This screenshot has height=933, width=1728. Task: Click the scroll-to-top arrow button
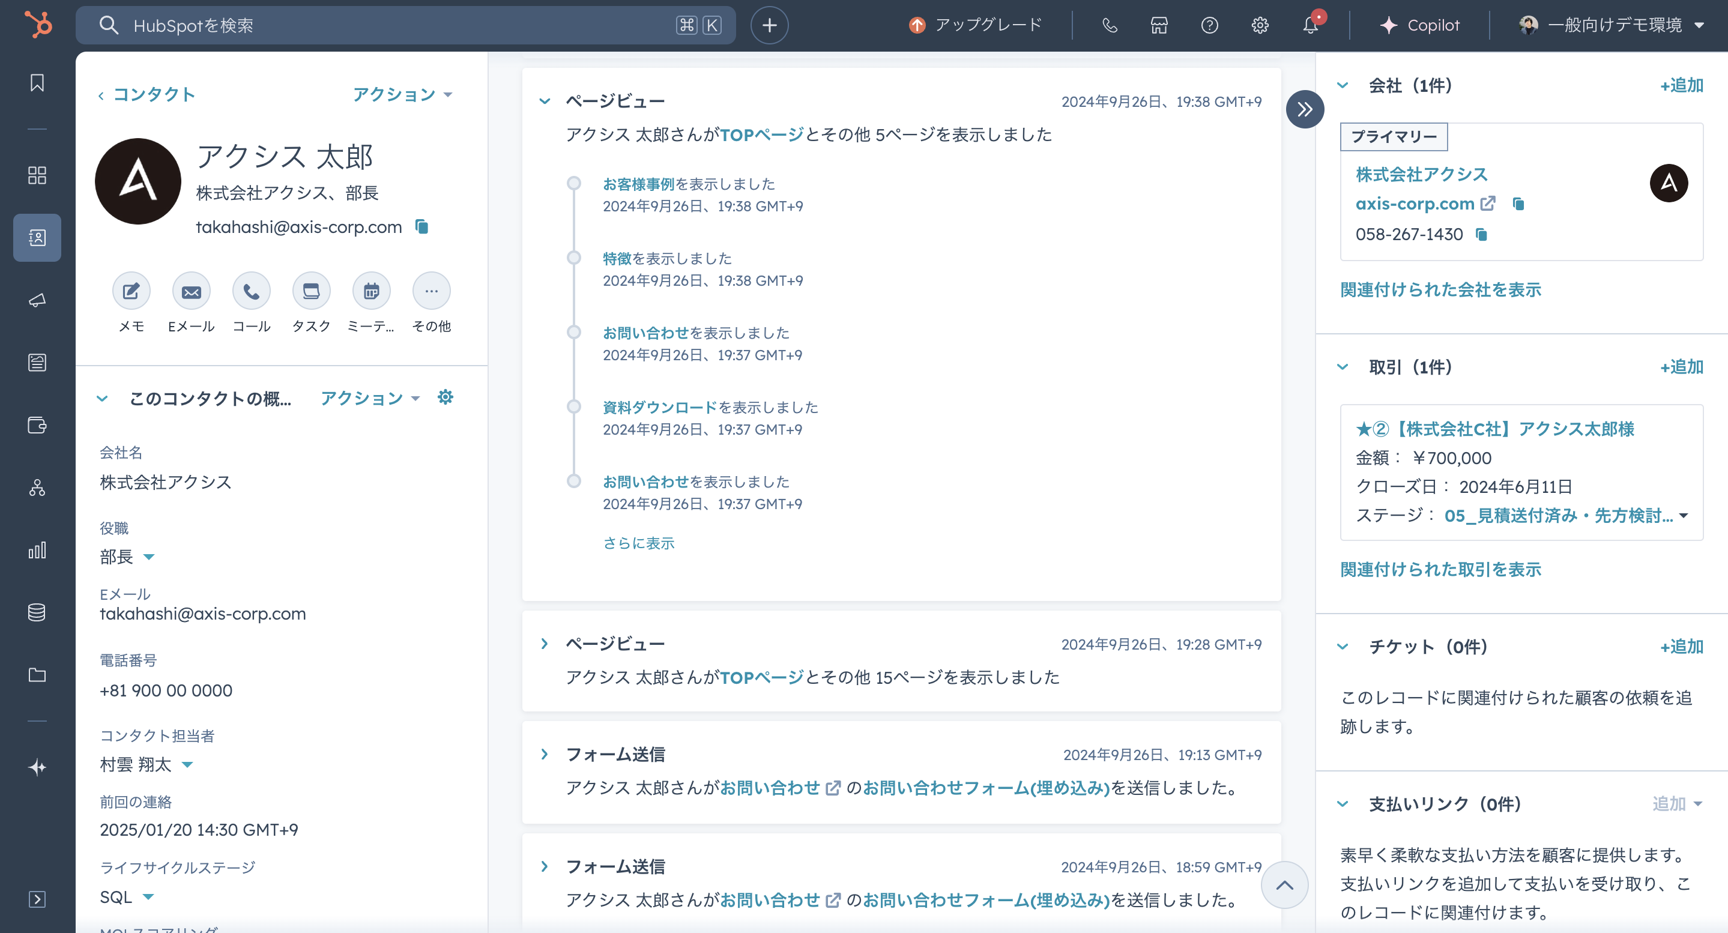click(x=1284, y=885)
